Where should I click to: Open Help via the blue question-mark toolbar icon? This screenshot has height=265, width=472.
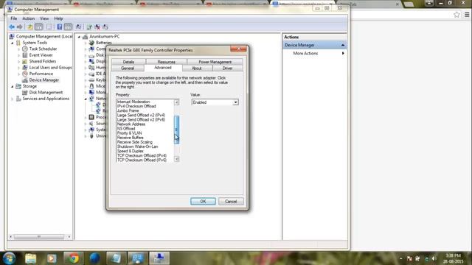coord(60,27)
